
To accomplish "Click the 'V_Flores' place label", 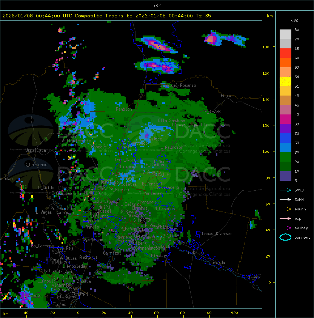I will point(57,304).
